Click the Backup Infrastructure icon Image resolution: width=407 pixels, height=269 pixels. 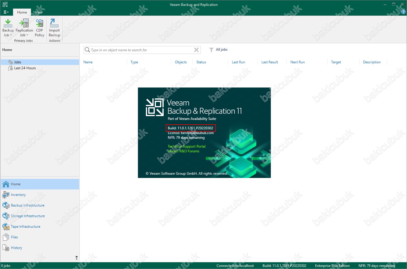[x=6, y=205]
